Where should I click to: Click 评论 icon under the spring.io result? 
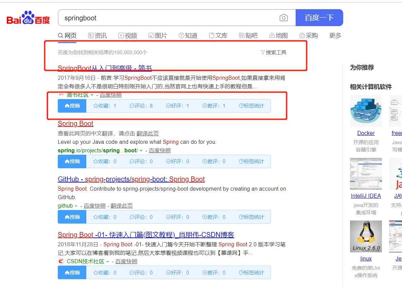132,161
